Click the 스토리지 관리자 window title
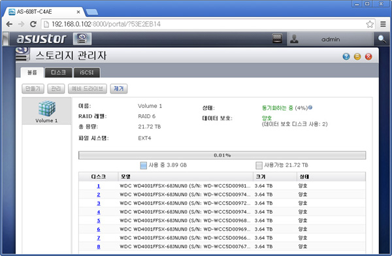 click(x=71, y=56)
